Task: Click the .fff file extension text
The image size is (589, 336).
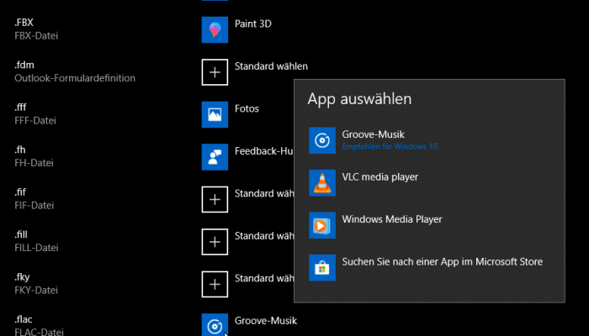Action: [20, 108]
